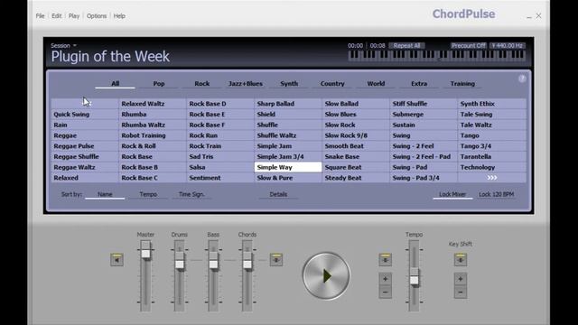
Task: Sort styles by Tempo
Action: (x=148, y=194)
